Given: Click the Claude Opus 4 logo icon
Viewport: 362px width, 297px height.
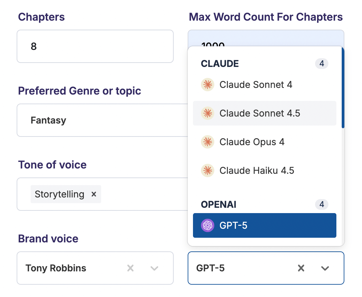Looking at the screenshot, I should pyautogui.click(x=207, y=142).
